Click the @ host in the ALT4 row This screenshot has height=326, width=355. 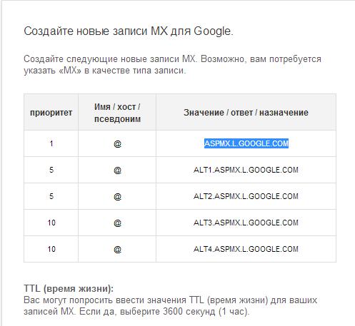click(x=117, y=249)
